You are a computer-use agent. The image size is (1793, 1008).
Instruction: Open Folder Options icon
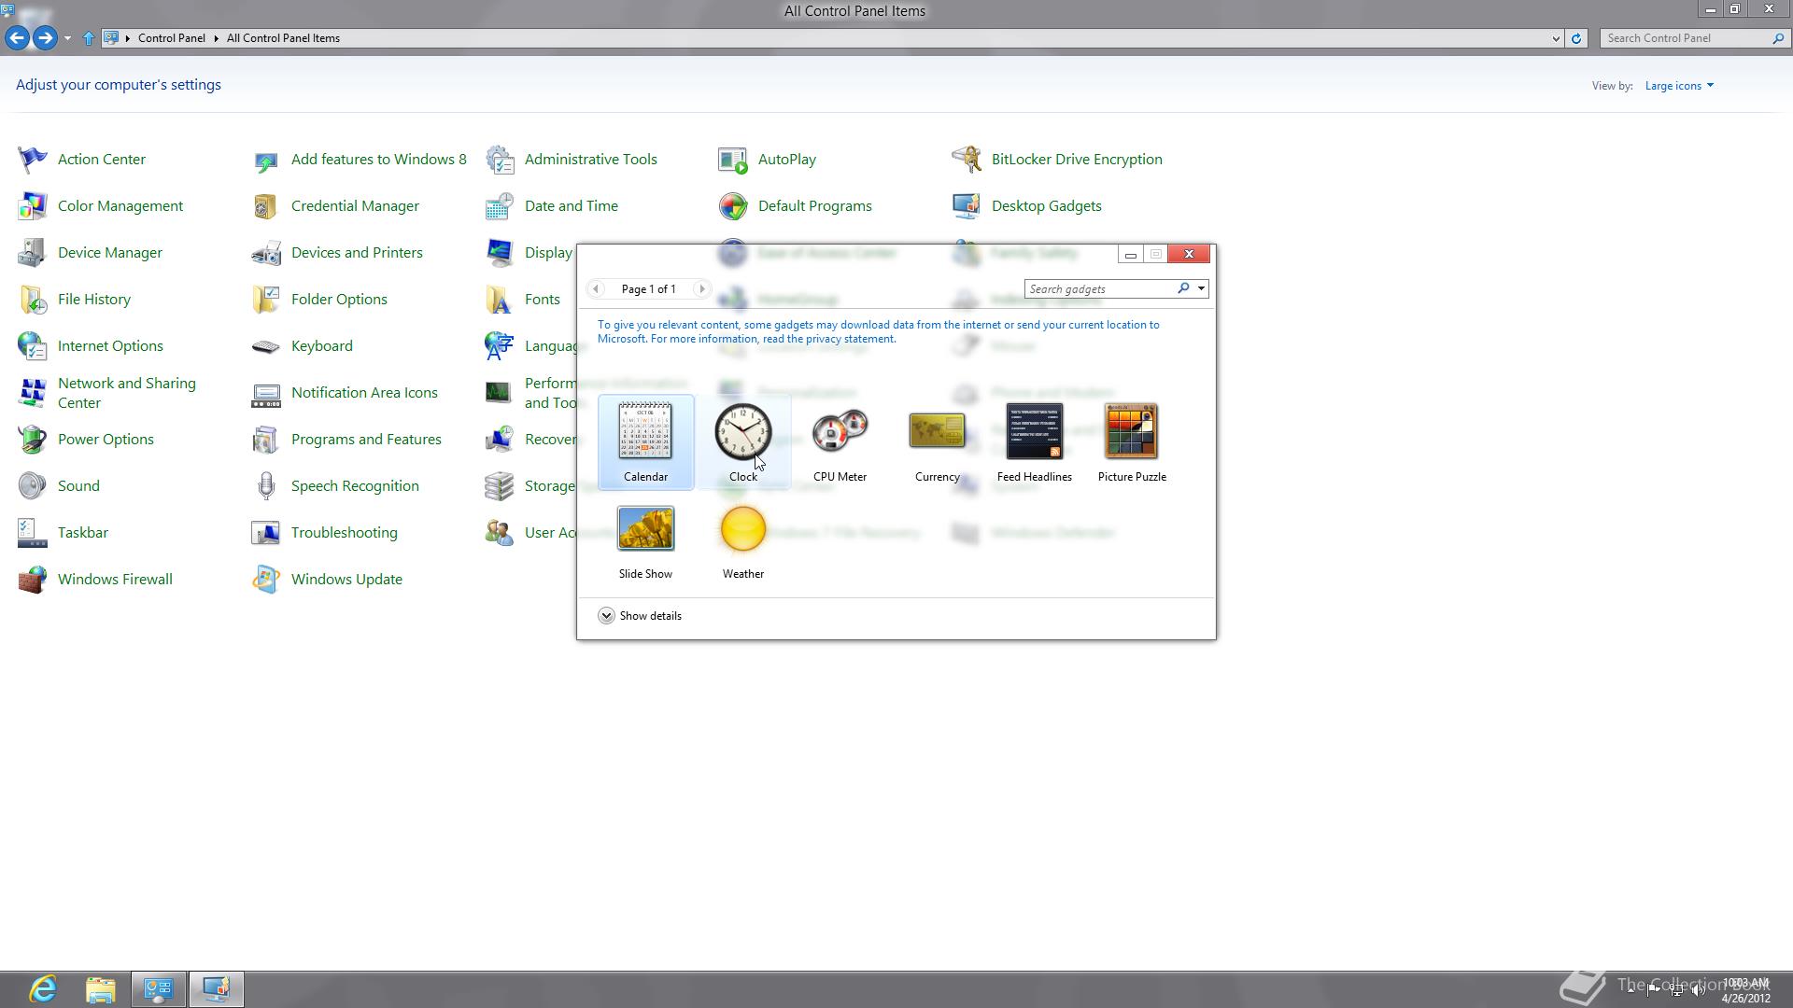tap(266, 300)
